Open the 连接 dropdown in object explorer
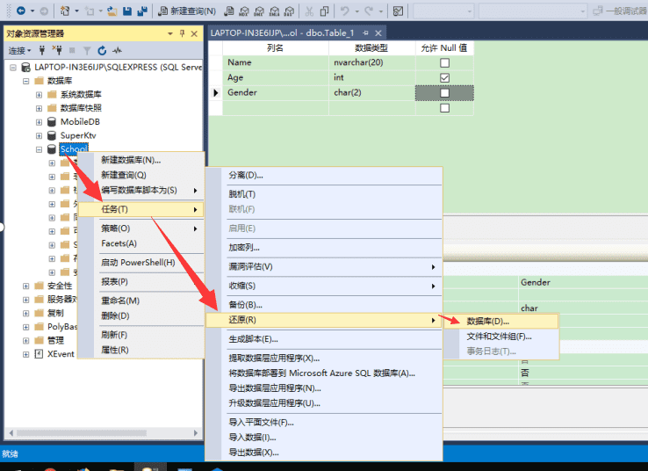This screenshot has width=648, height=471. pyautogui.click(x=20, y=50)
